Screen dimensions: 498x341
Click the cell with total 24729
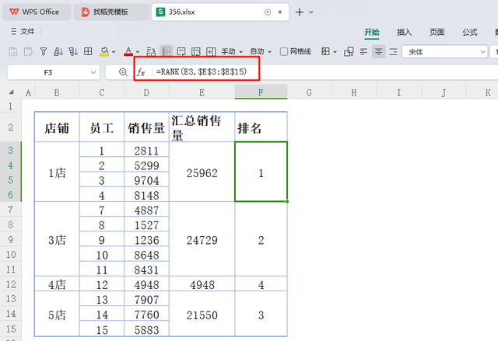pyautogui.click(x=202, y=239)
